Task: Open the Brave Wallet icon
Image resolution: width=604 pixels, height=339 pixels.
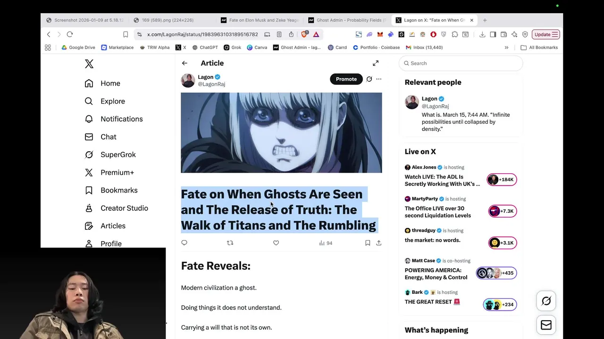Action: 503,34
